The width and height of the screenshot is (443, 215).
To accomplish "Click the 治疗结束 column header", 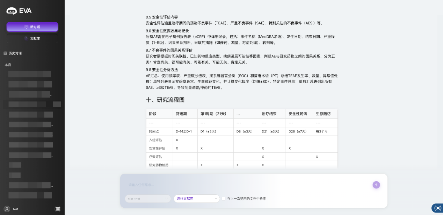I will point(269,114).
